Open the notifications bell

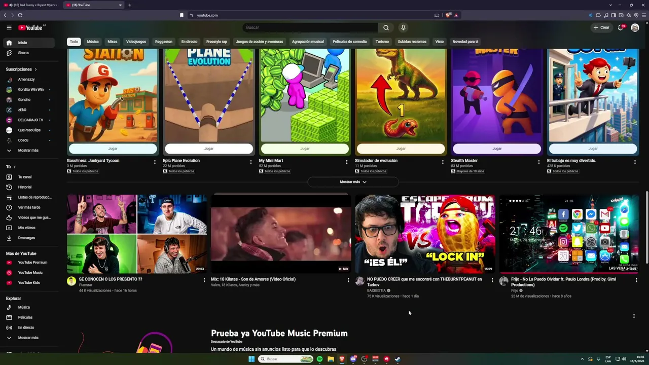point(621,27)
